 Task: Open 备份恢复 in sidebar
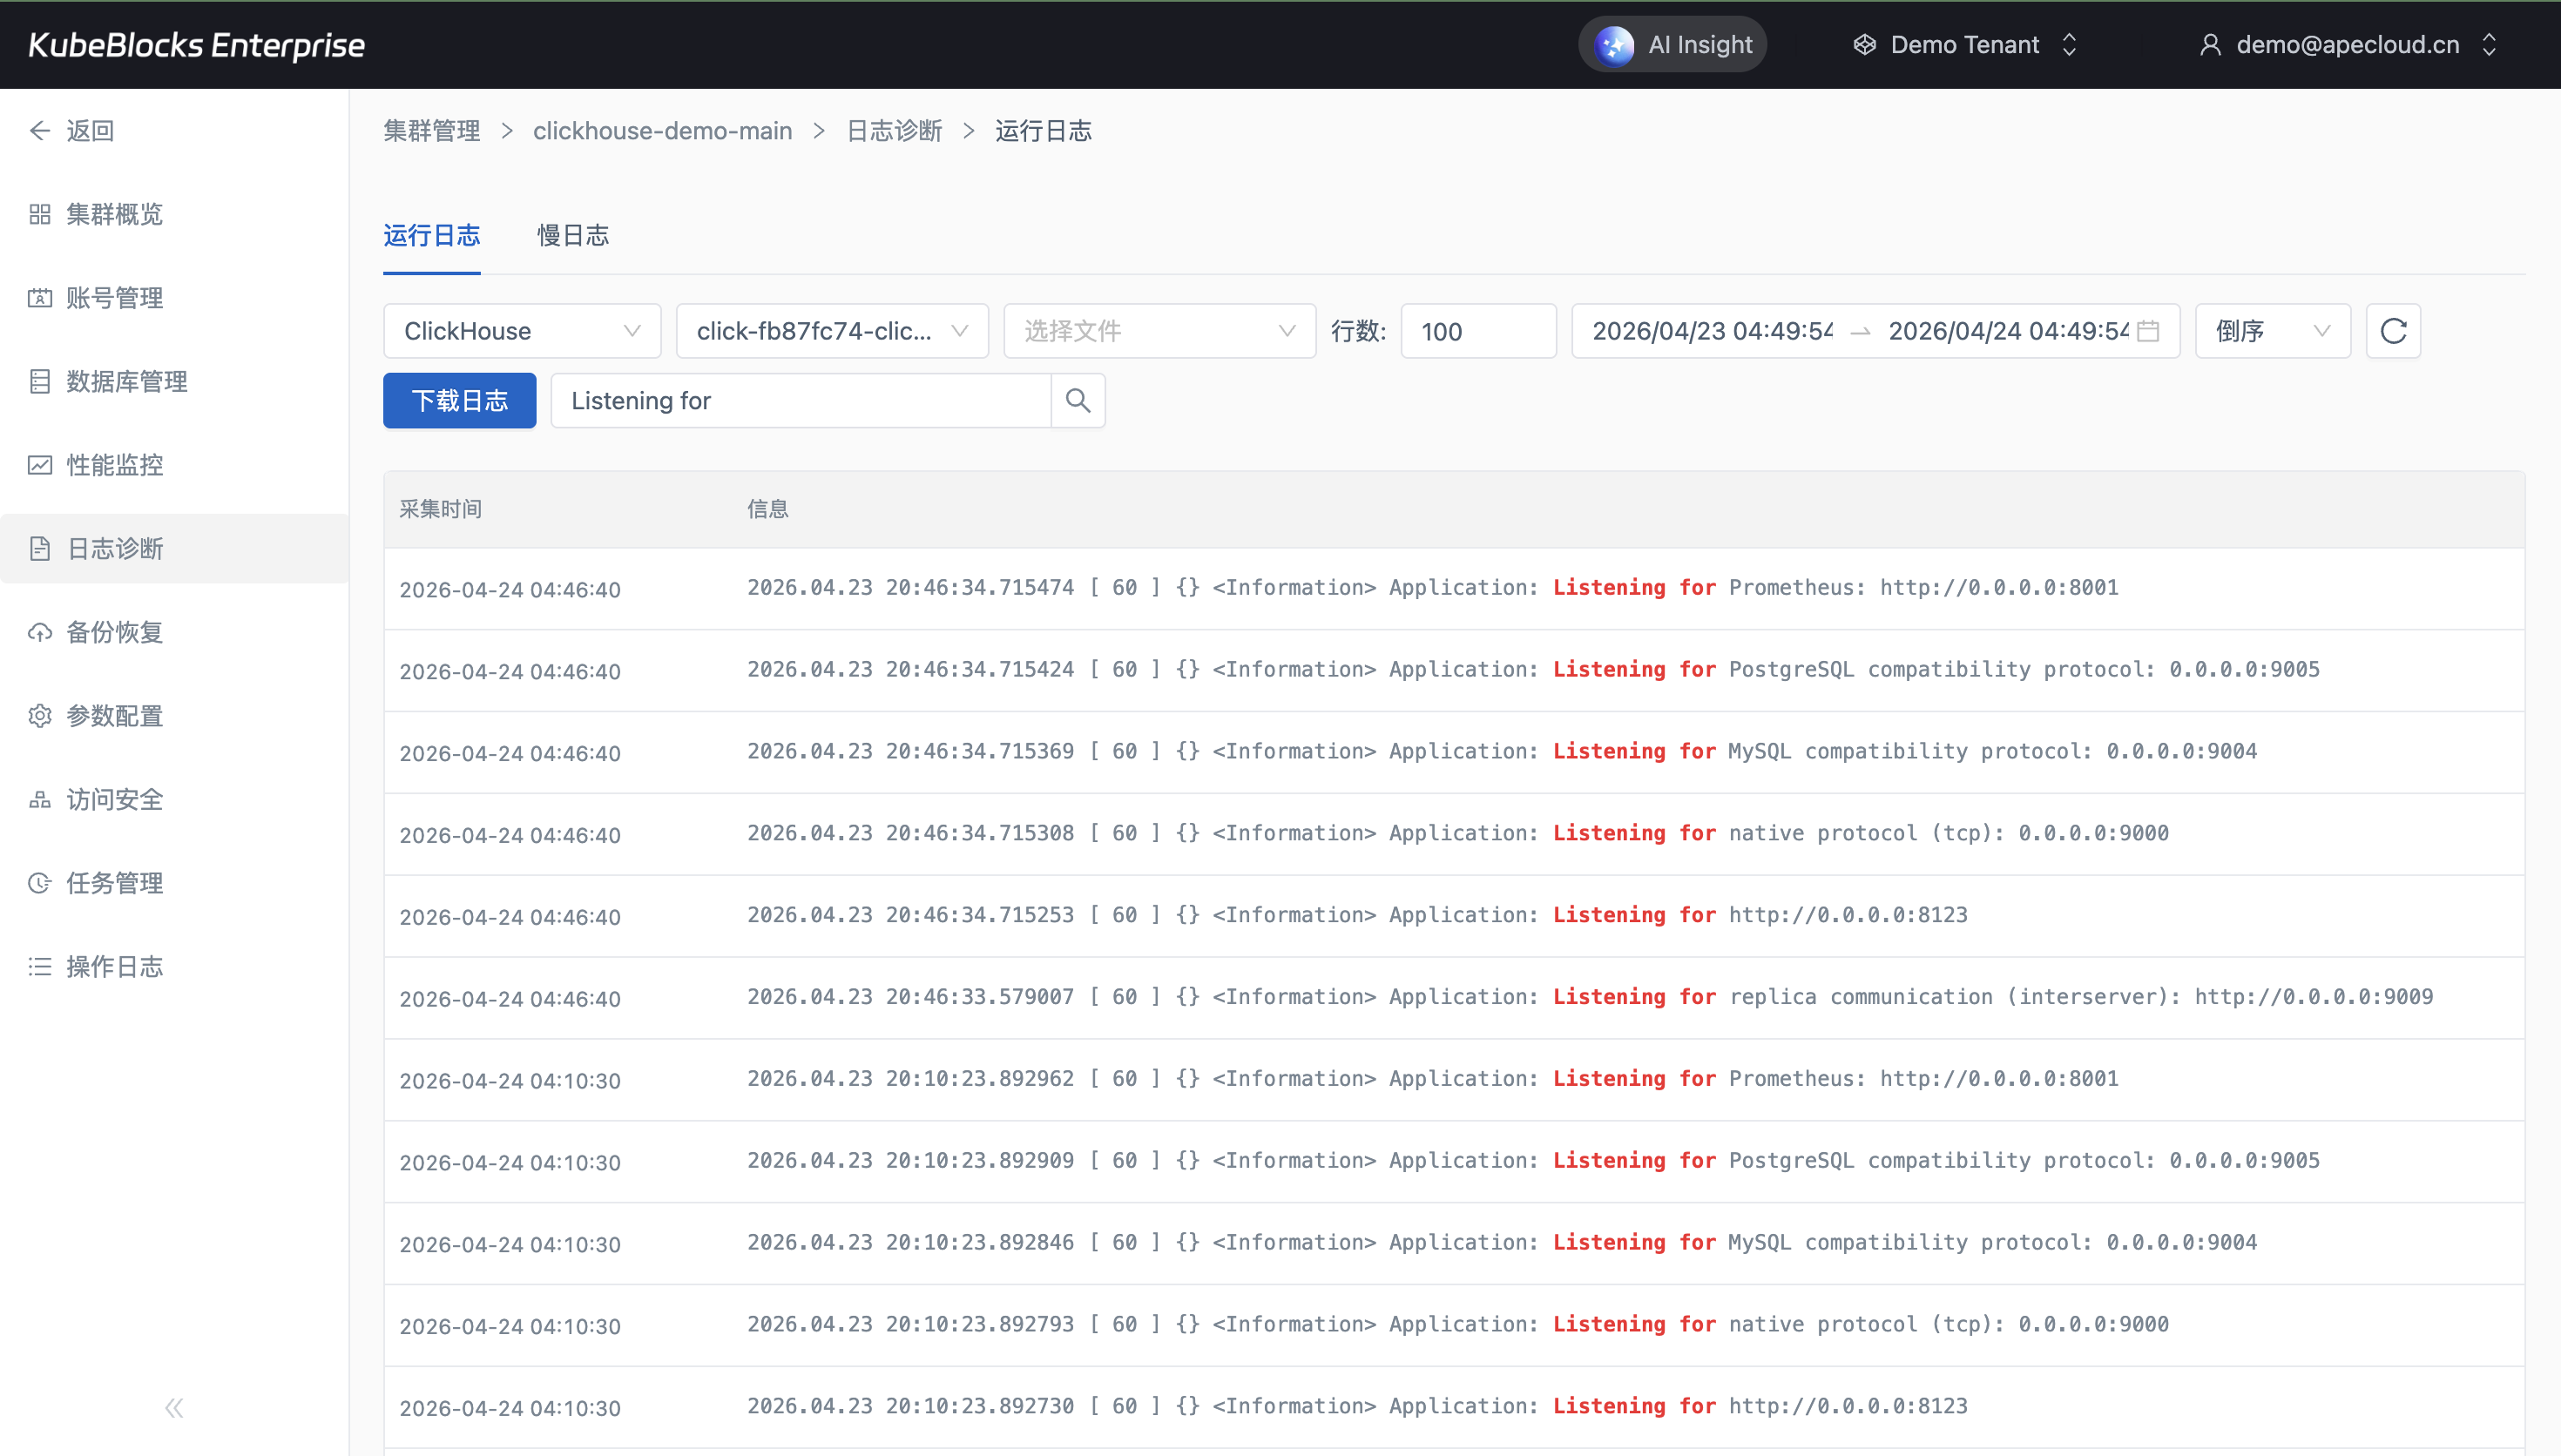114,632
